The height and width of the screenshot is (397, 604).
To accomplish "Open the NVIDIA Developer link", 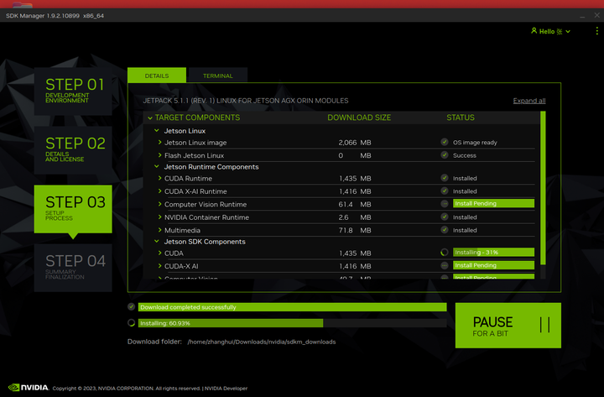I will pos(226,388).
